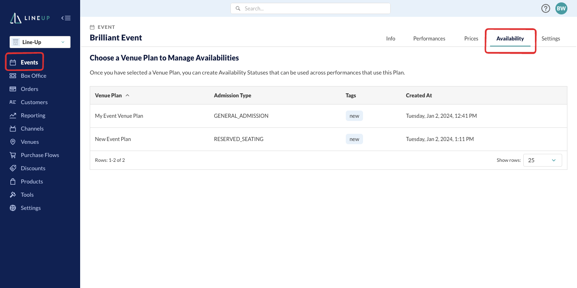
Task: Click the Venues location pin icon
Action: click(x=13, y=142)
